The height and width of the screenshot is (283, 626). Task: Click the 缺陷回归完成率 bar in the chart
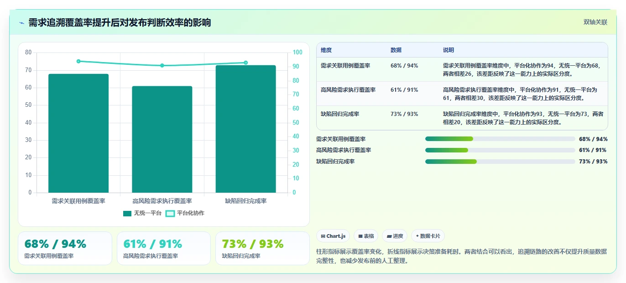pos(245,129)
